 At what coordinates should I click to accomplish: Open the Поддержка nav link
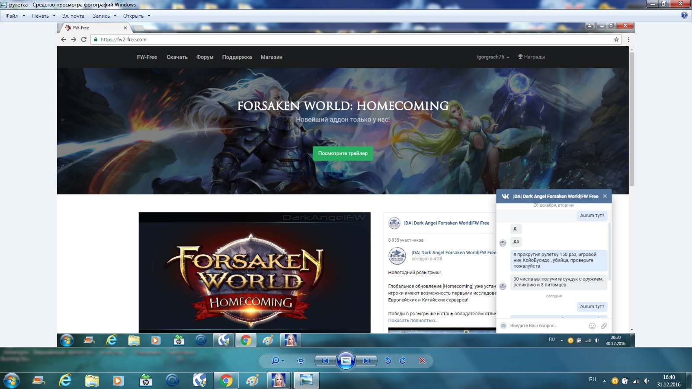[237, 57]
